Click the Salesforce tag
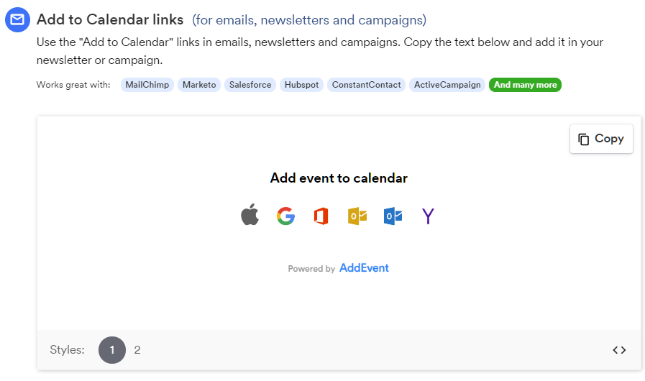Screen dimensions: 645x381 pos(250,85)
